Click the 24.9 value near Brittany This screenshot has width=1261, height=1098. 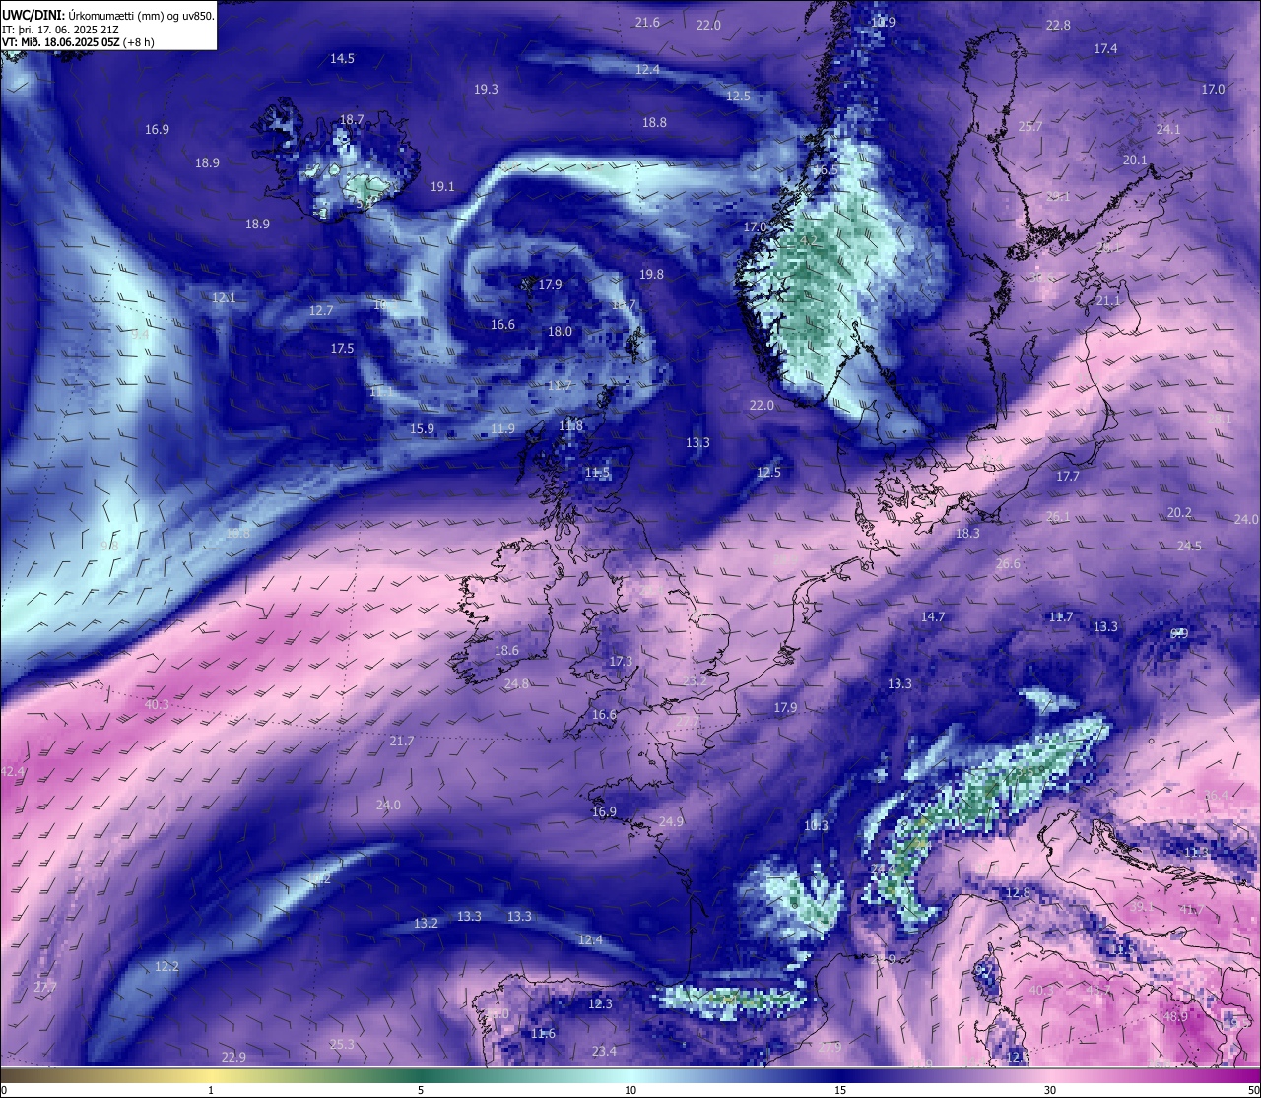671,821
